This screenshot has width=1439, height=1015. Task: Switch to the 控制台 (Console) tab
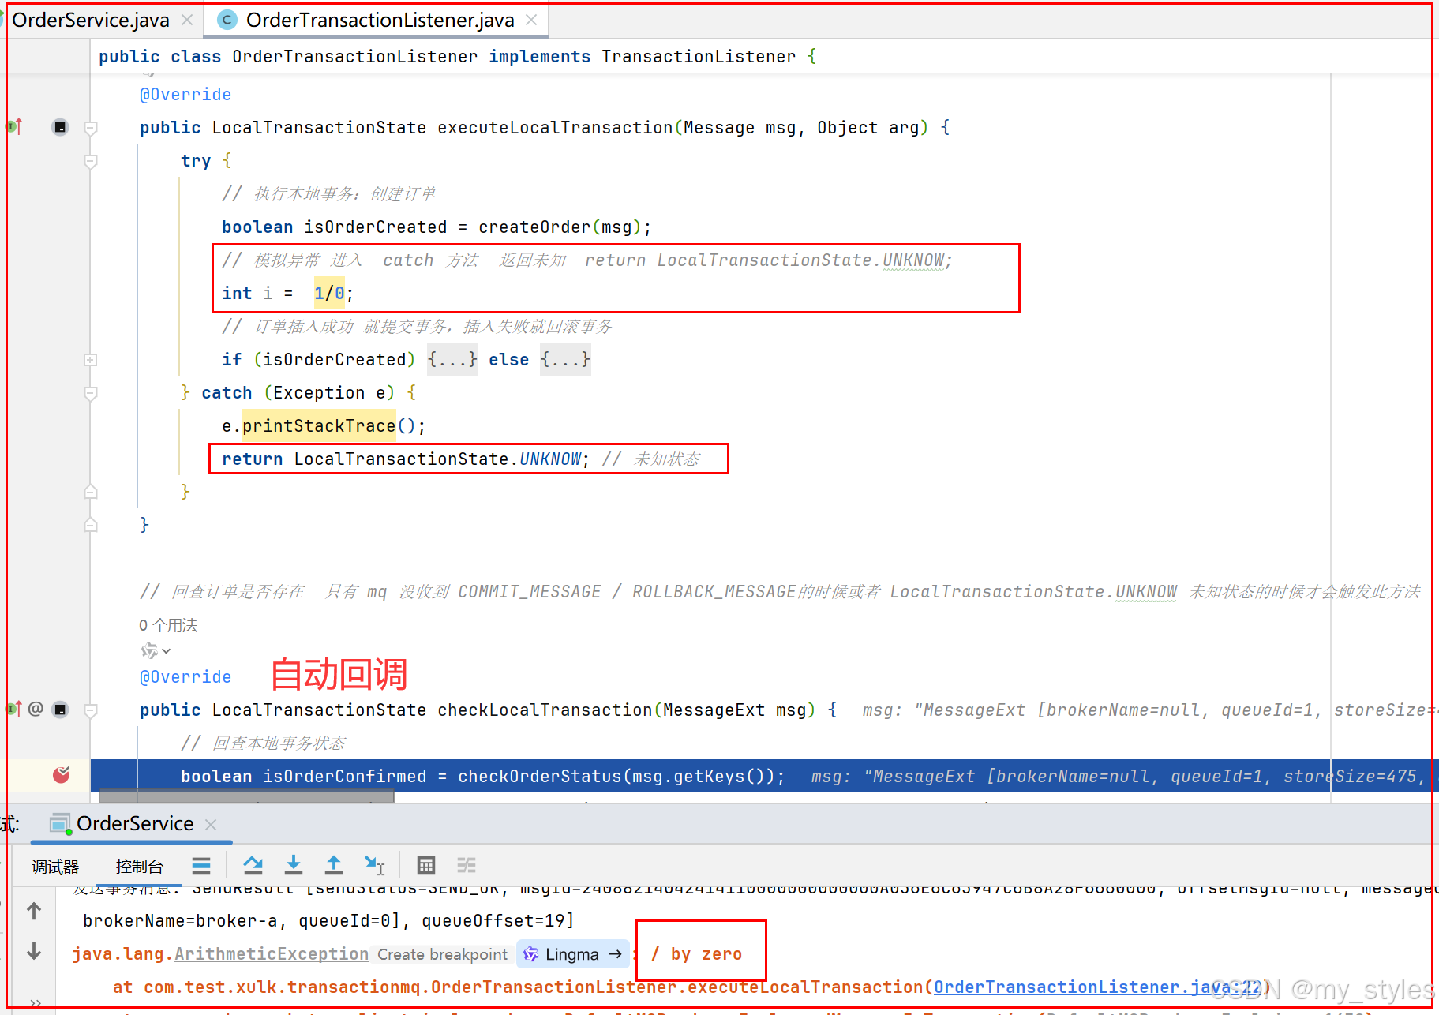140,867
